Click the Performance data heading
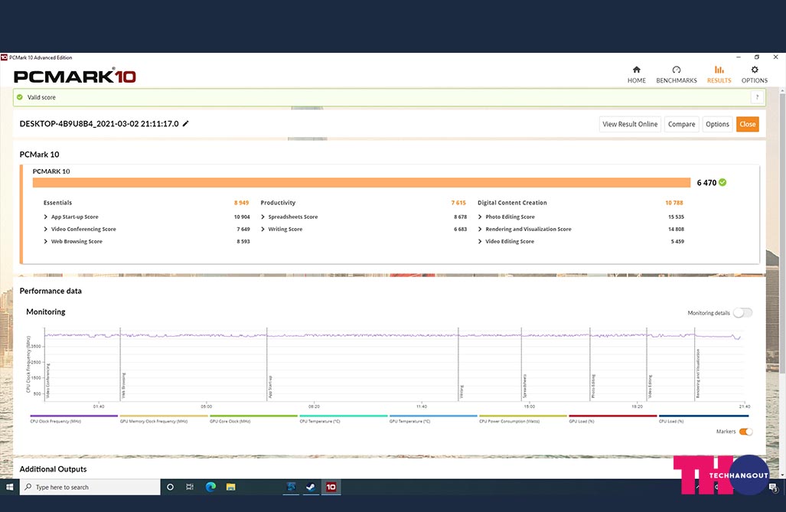The image size is (786, 512). coord(51,291)
